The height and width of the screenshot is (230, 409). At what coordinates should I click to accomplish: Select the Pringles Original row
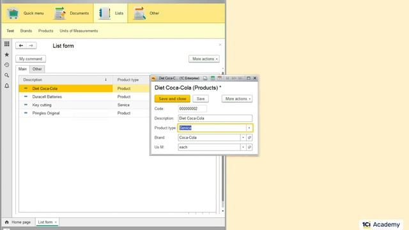click(x=84, y=113)
